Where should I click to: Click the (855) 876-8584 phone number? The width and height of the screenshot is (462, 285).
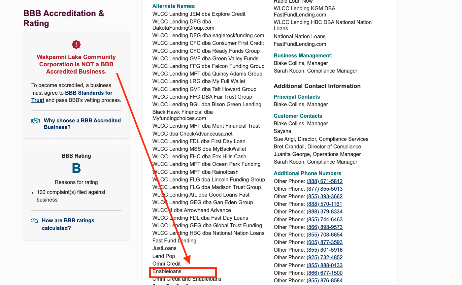324,280
